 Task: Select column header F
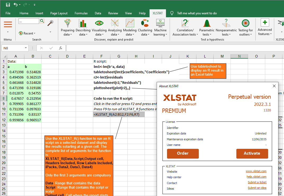(x=101, y=56)
